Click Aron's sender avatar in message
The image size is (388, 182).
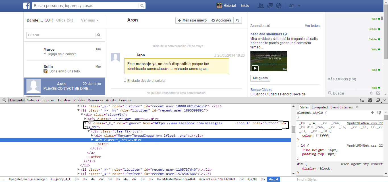pos(115,57)
